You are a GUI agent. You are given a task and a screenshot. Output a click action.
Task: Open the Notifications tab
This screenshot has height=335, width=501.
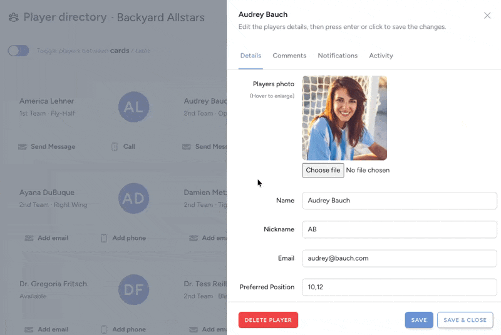pyautogui.click(x=338, y=56)
